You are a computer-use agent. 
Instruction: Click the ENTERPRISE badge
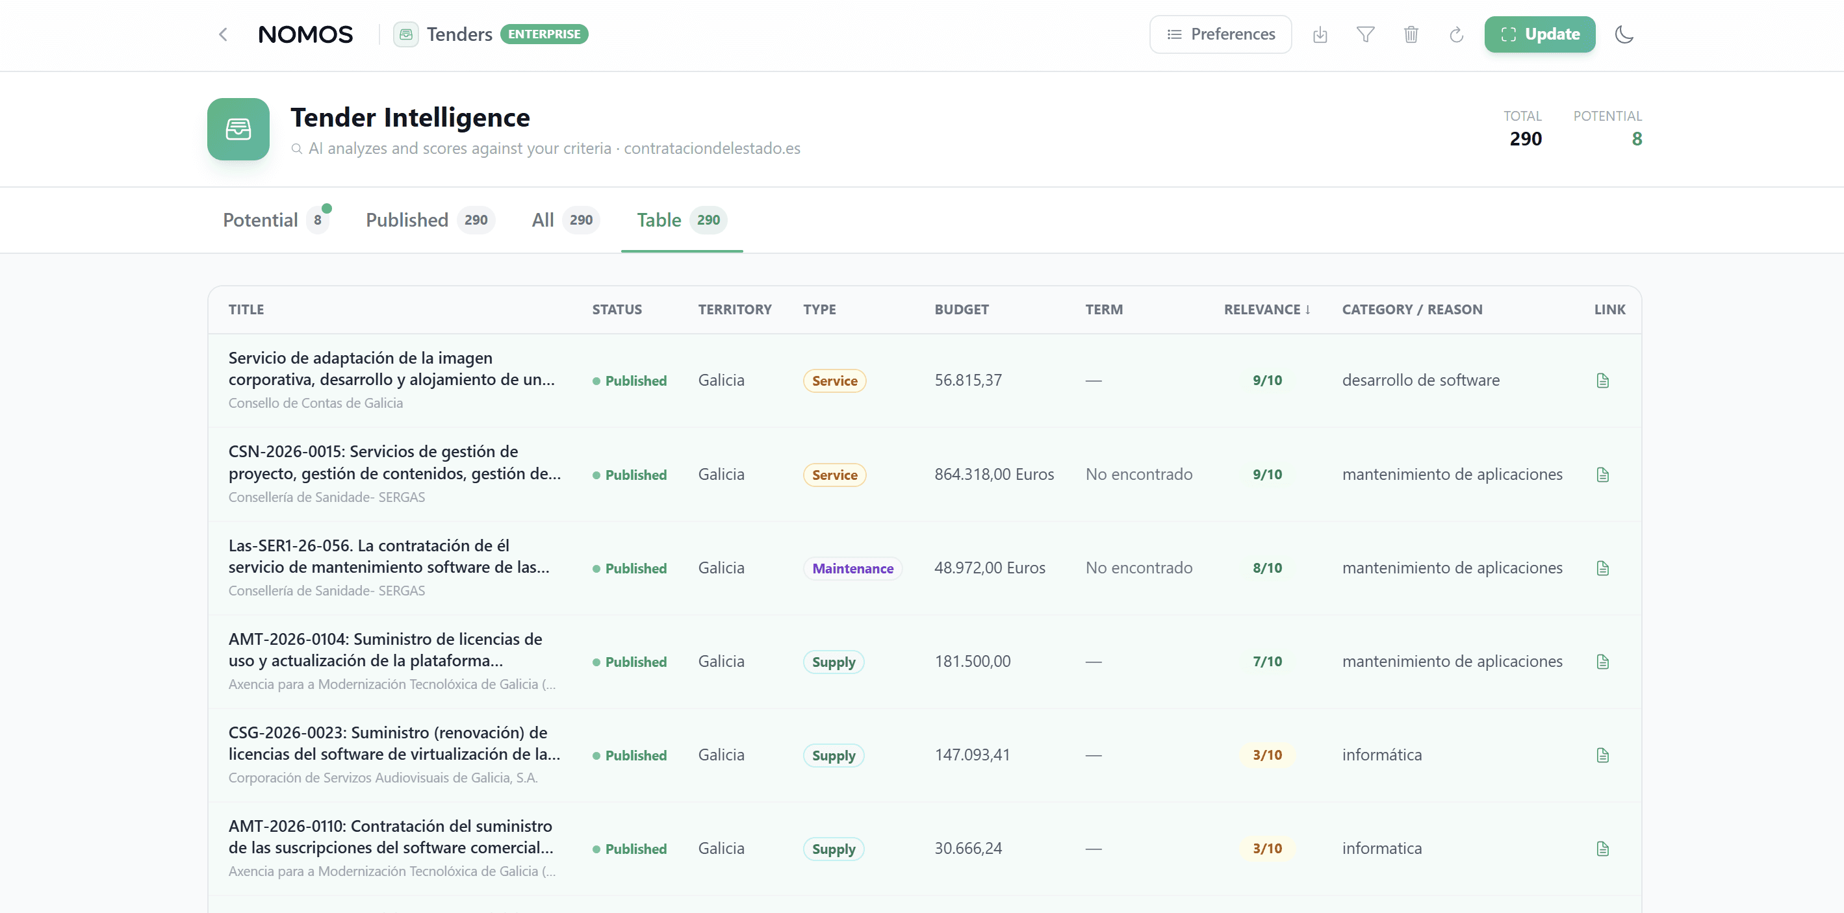pyautogui.click(x=544, y=34)
